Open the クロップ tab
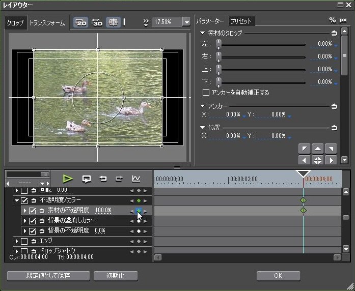Image resolution: width=355 pixels, height=291 pixels. click(15, 23)
